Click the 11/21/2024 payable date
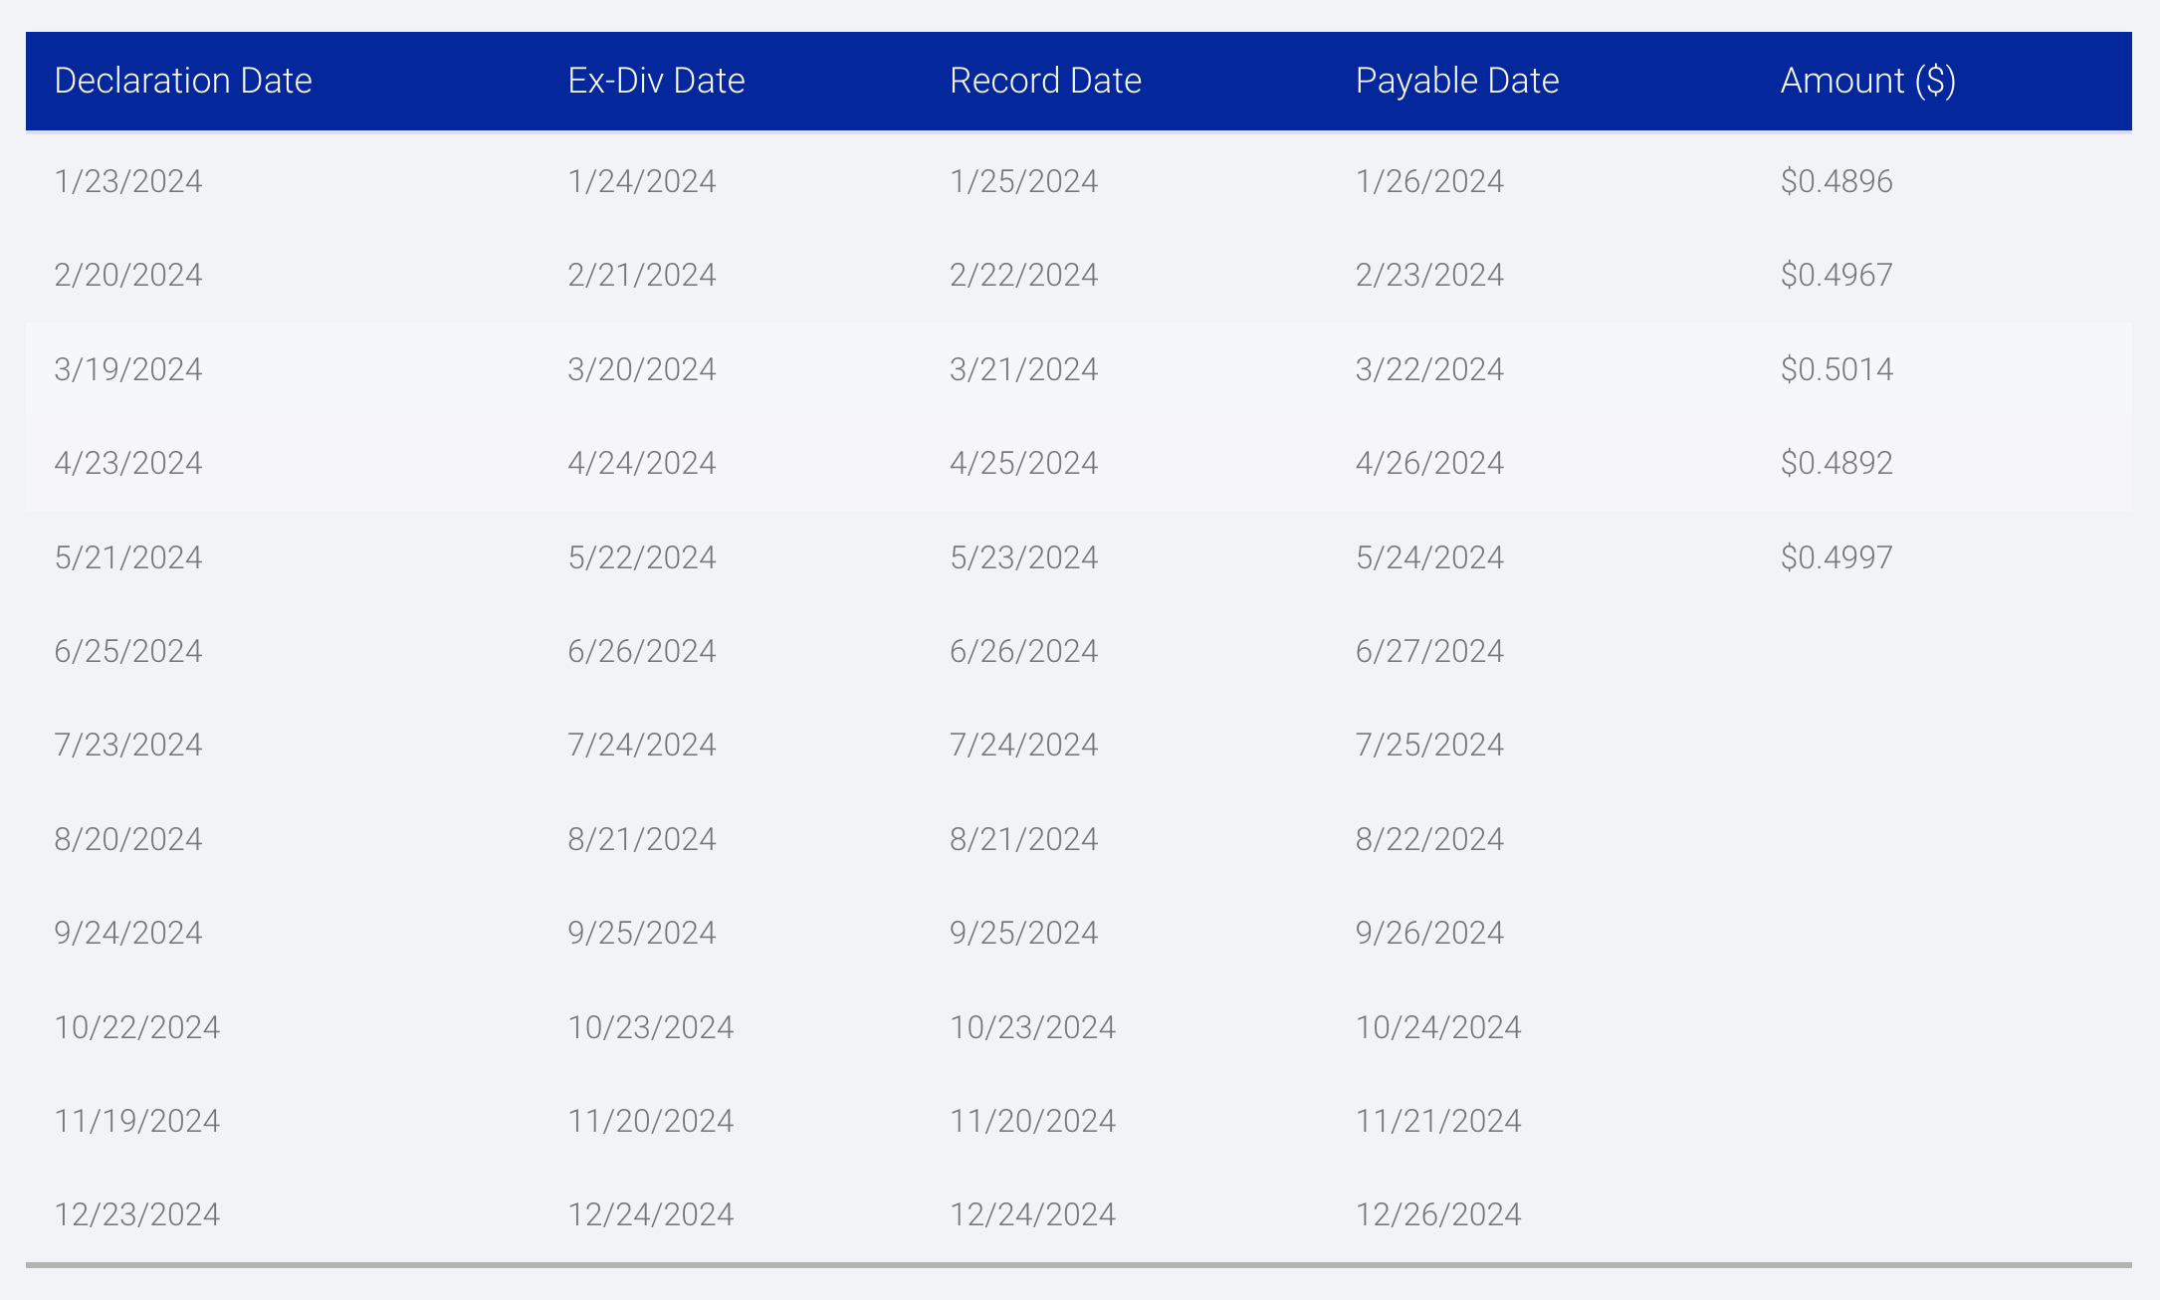Screen dimensions: 2160x1300 [x=1438, y=1121]
